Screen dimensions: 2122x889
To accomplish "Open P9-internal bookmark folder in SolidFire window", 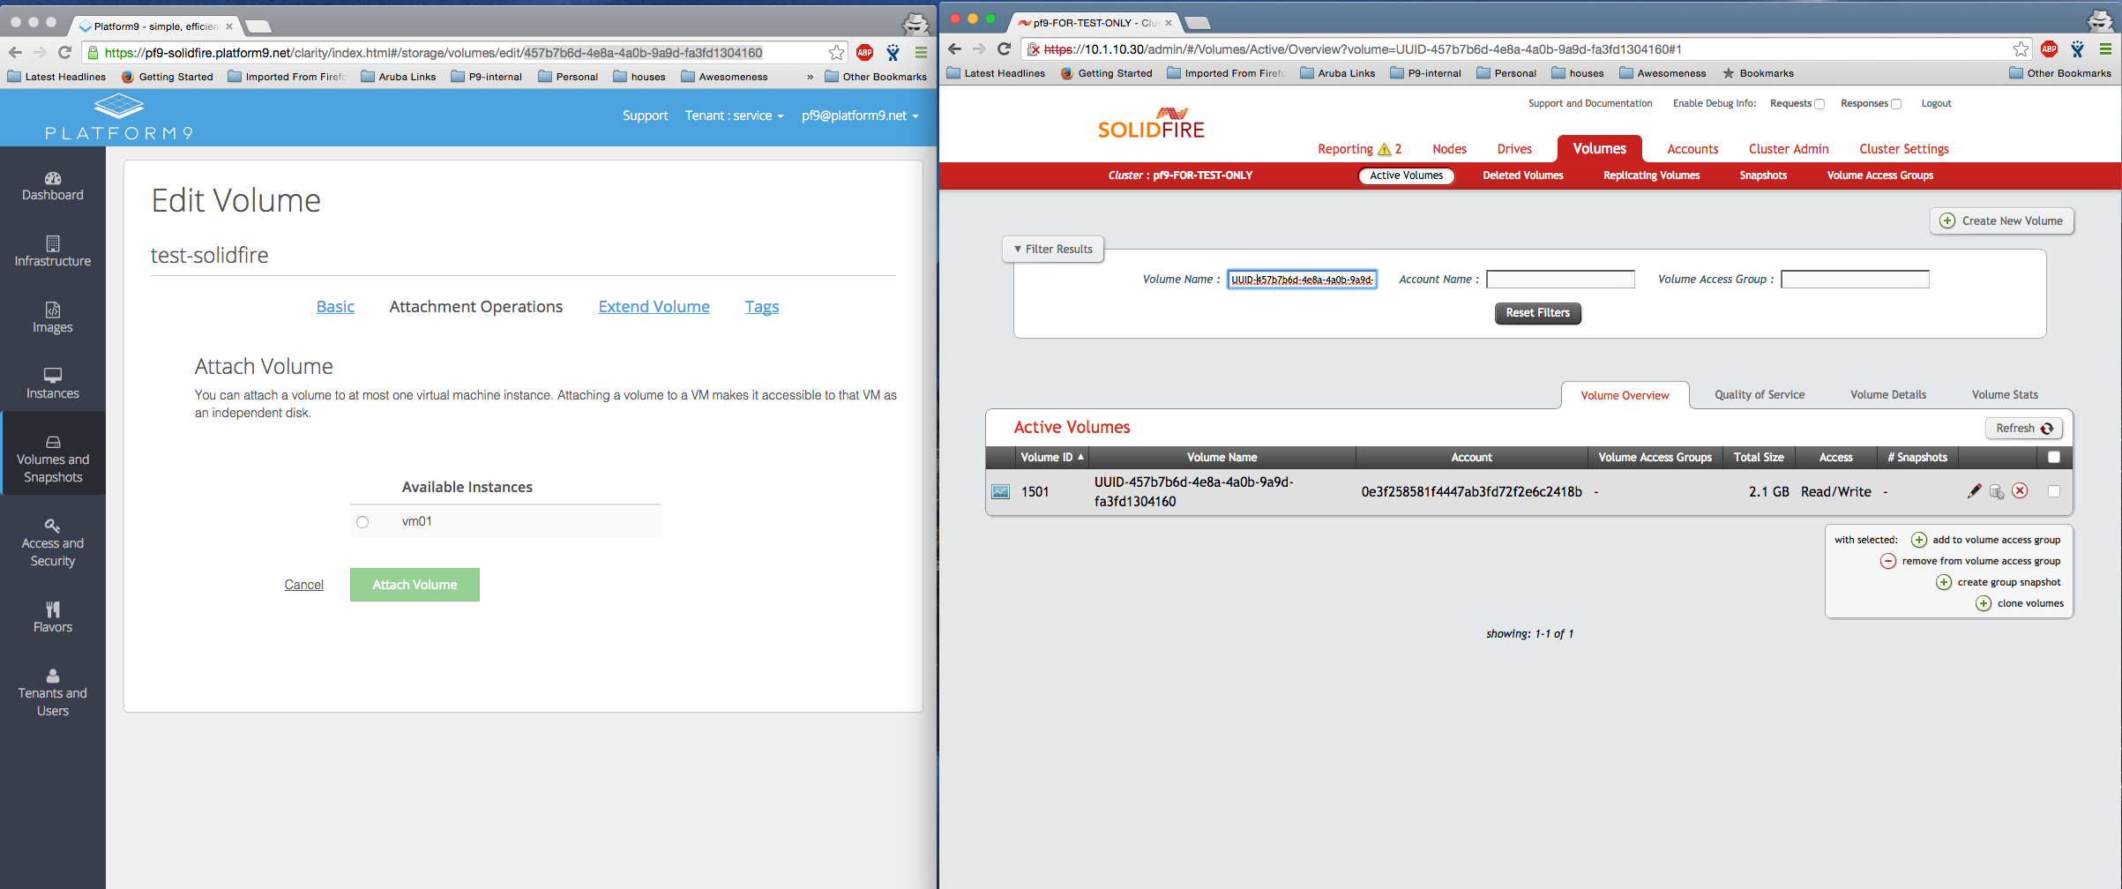I will 1425,73.
